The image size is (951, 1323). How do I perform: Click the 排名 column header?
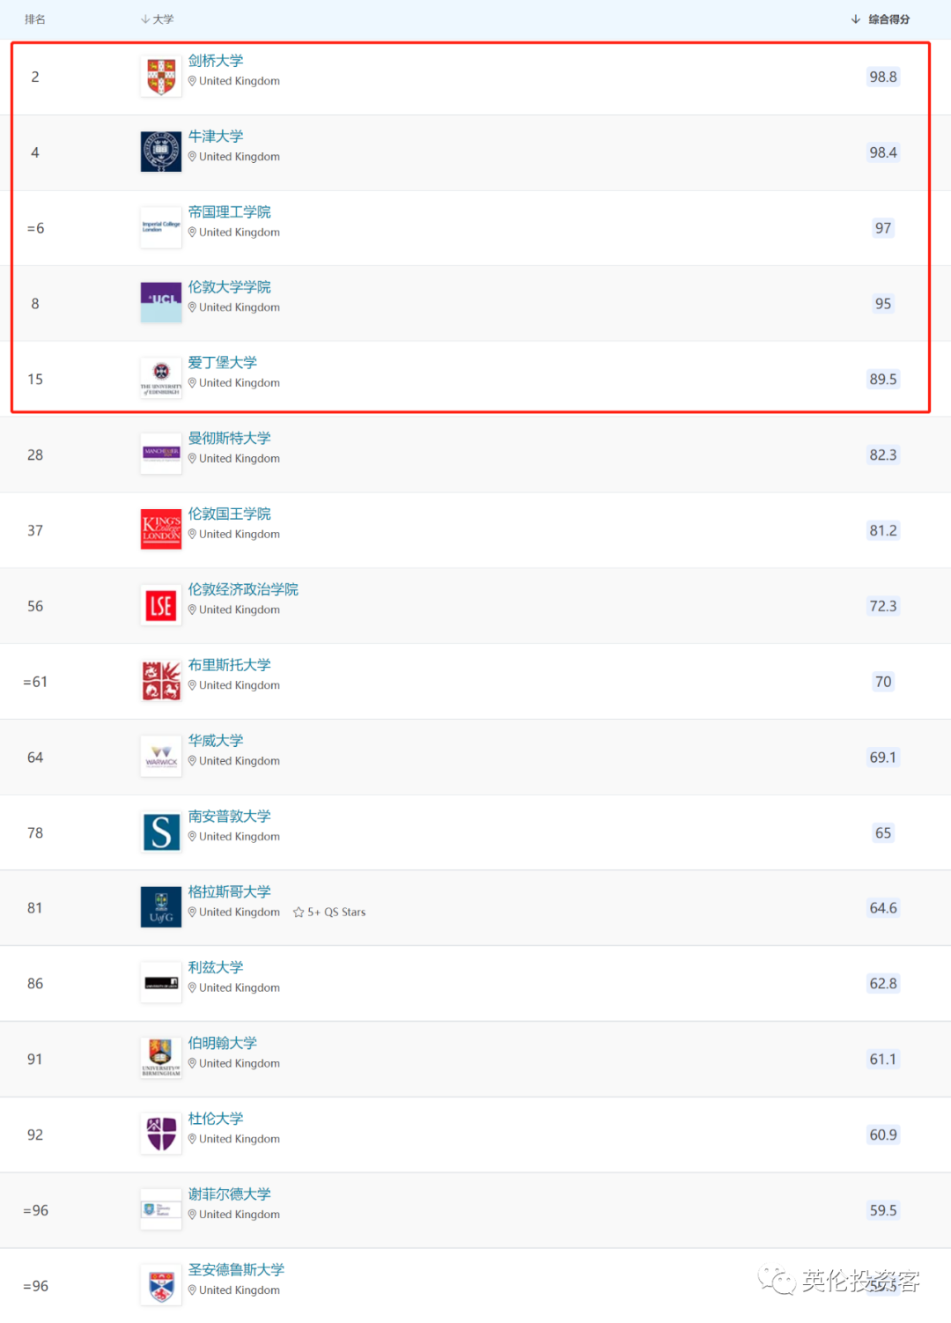click(x=35, y=19)
